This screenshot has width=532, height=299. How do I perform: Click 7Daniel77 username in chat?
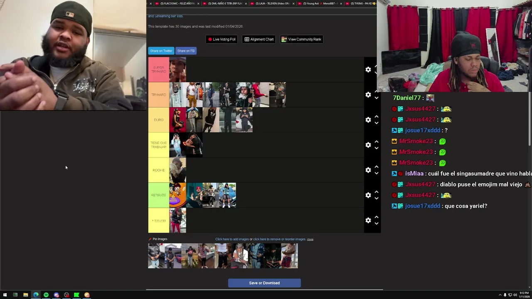point(407,98)
